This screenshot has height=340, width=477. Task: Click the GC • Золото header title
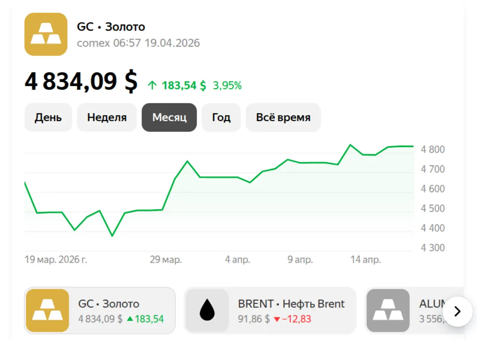click(111, 27)
